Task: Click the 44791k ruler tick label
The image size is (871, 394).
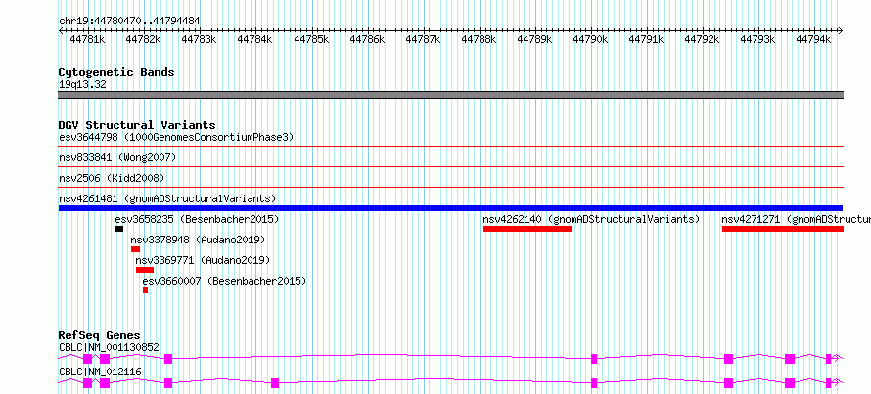Action: pyautogui.click(x=646, y=39)
